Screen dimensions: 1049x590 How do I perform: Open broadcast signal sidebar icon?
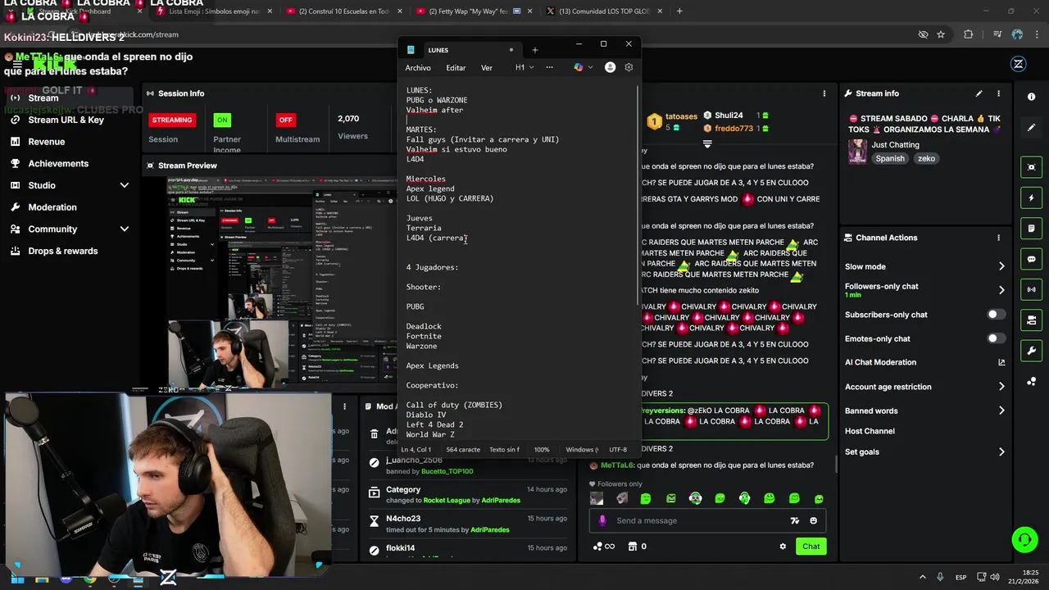1031,289
